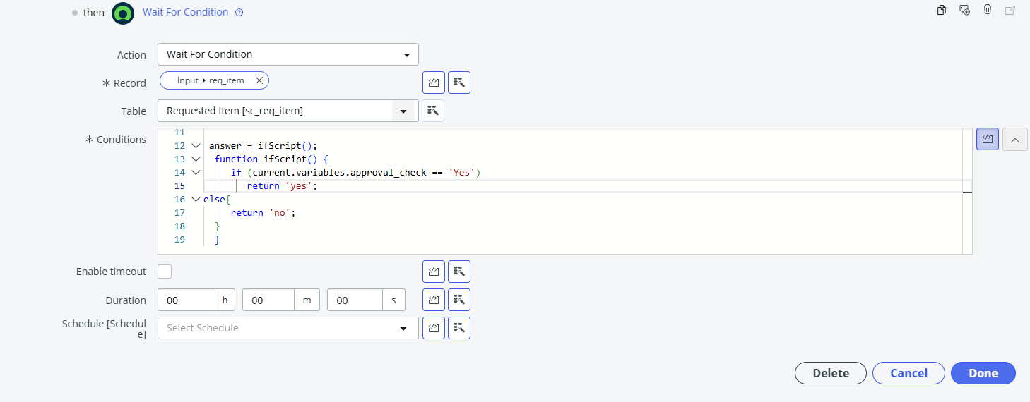The height and width of the screenshot is (402, 1030).
Task: Click the copy action icon at top right
Action: (x=941, y=10)
